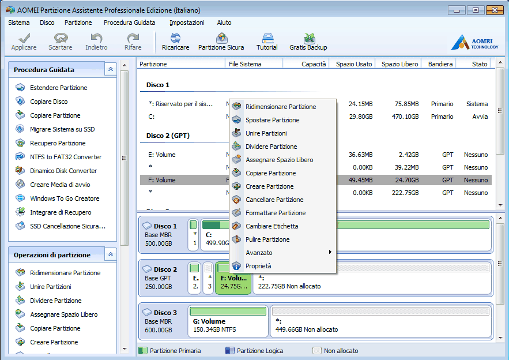Launch the Tutorial toolbar icon
Image resolution: width=509 pixels, height=360 pixels.
pos(267,42)
